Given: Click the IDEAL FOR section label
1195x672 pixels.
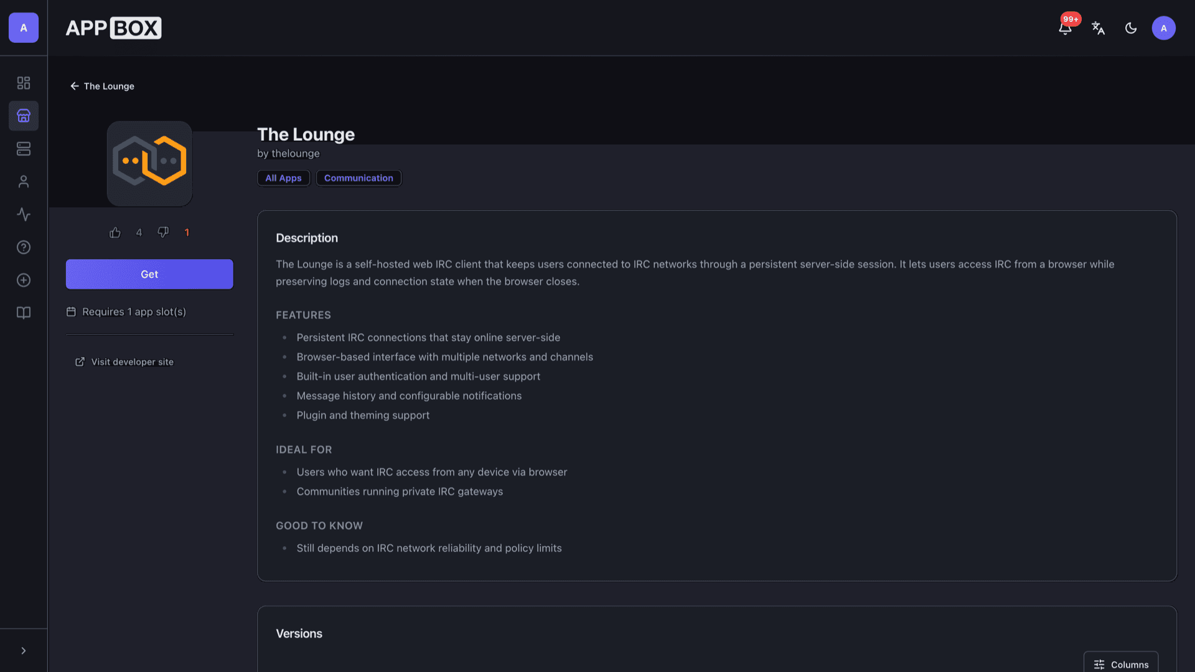Looking at the screenshot, I should 304,450.
